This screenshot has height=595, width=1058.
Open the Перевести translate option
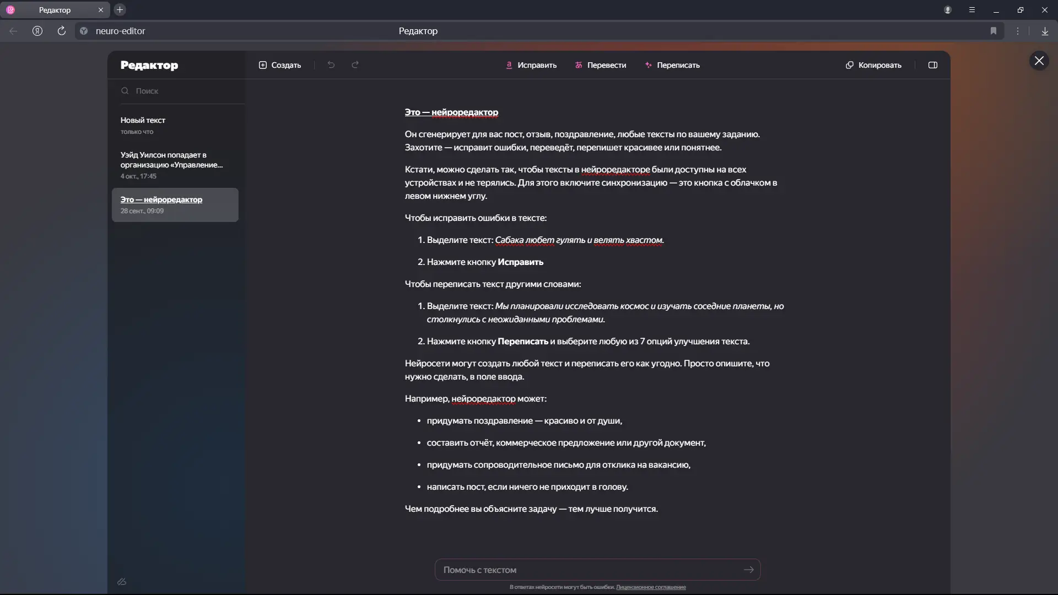tap(601, 65)
